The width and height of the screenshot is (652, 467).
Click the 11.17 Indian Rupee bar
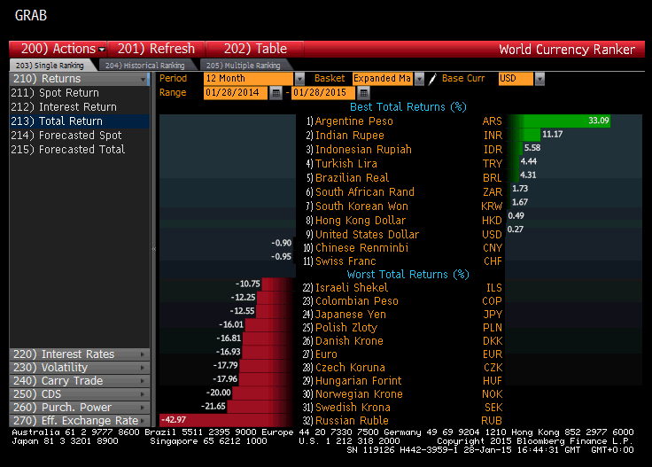[x=524, y=135]
